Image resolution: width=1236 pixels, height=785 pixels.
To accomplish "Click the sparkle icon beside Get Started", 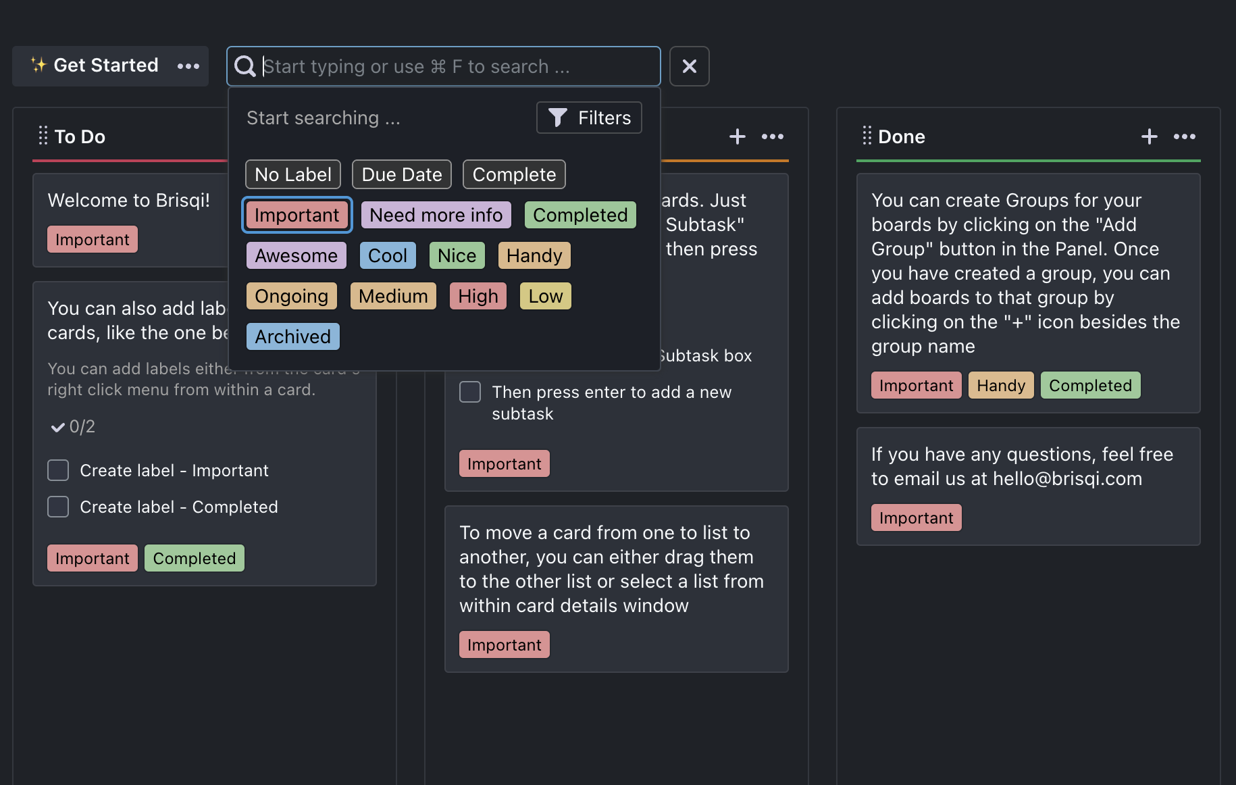I will pyautogui.click(x=38, y=65).
